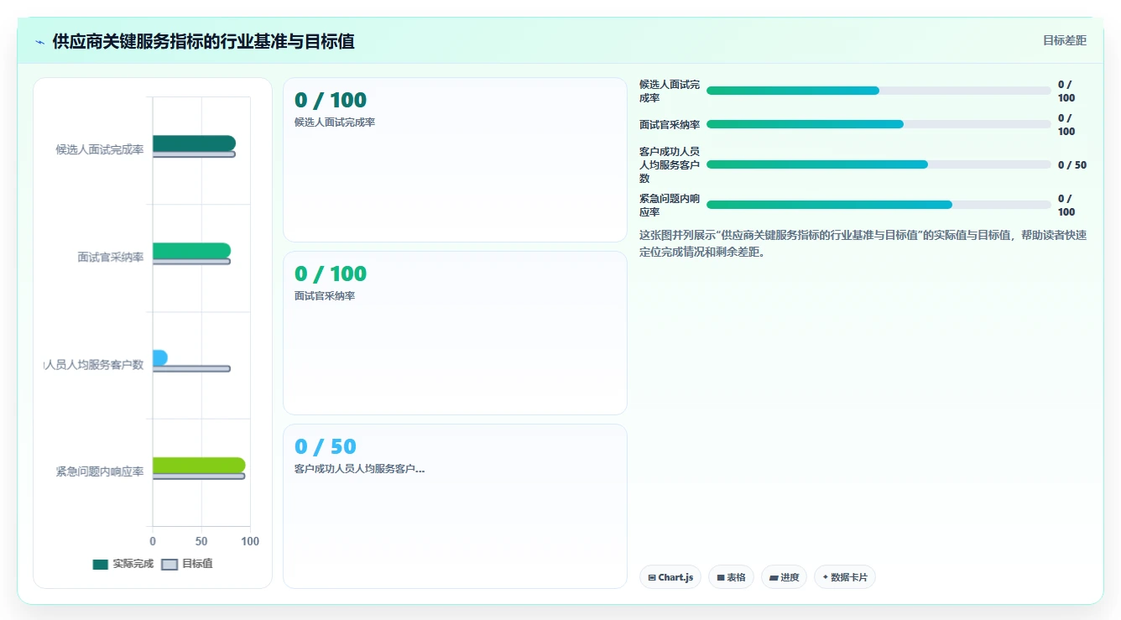Select the 面试官采纳率 axis label in chart
Viewport: 1121px width, 620px height.
111,258
